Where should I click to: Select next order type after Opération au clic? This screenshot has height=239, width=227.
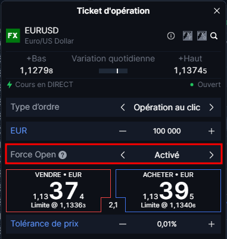coord(212,107)
